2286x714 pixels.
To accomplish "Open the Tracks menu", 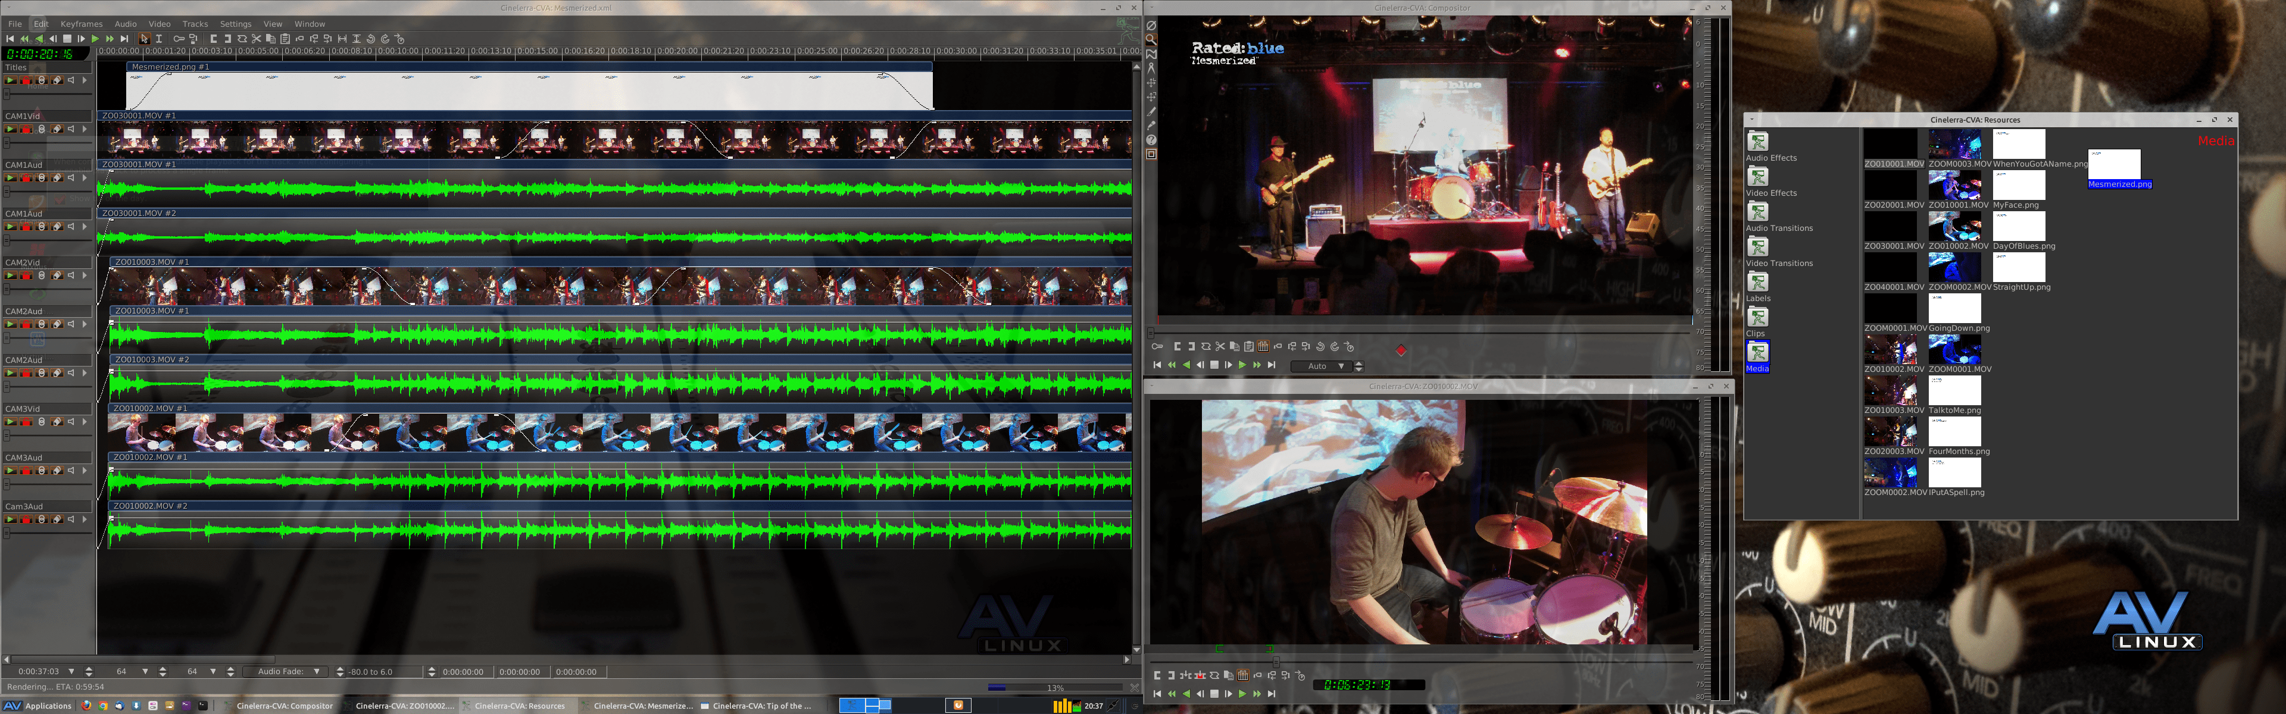I will pyautogui.click(x=194, y=24).
